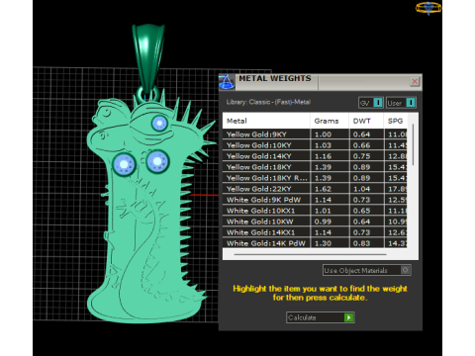The image size is (475, 356).
Task: Toggle the GV library switch
Action: pos(378,103)
